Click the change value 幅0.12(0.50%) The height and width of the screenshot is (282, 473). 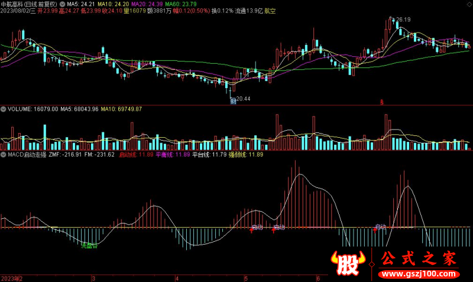[x=192, y=11]
